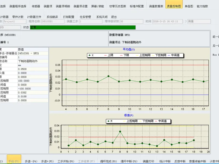Click the dotted splitter between the two charts
Image resolution: width=219 pixels, height=164 pixels.
pyautogui.click(x=129, y=112)
